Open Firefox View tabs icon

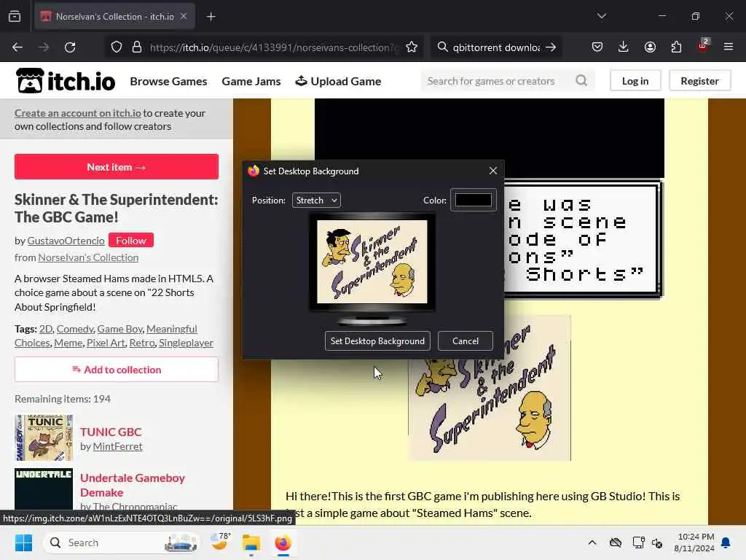pos(15,16)
